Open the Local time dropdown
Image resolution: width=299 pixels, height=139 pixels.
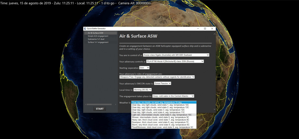pos(142,90)
